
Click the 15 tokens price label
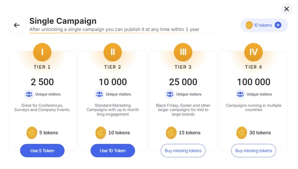[x=189, y=133]
